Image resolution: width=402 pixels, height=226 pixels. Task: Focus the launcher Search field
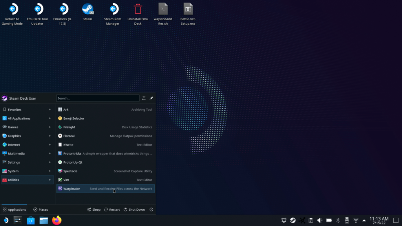tap(98, 98)
